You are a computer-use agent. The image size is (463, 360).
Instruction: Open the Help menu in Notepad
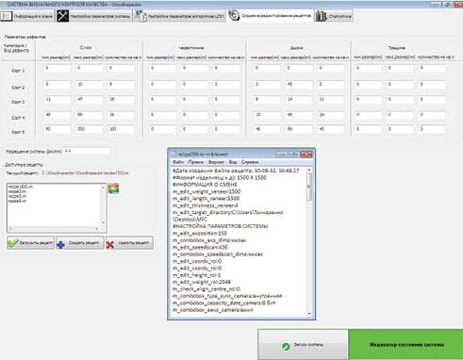tap(250, 162)
